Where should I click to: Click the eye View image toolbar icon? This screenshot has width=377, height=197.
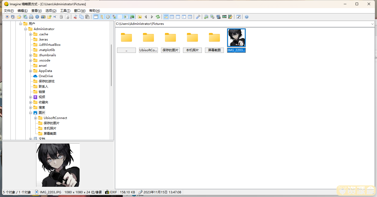pos(7,17)
